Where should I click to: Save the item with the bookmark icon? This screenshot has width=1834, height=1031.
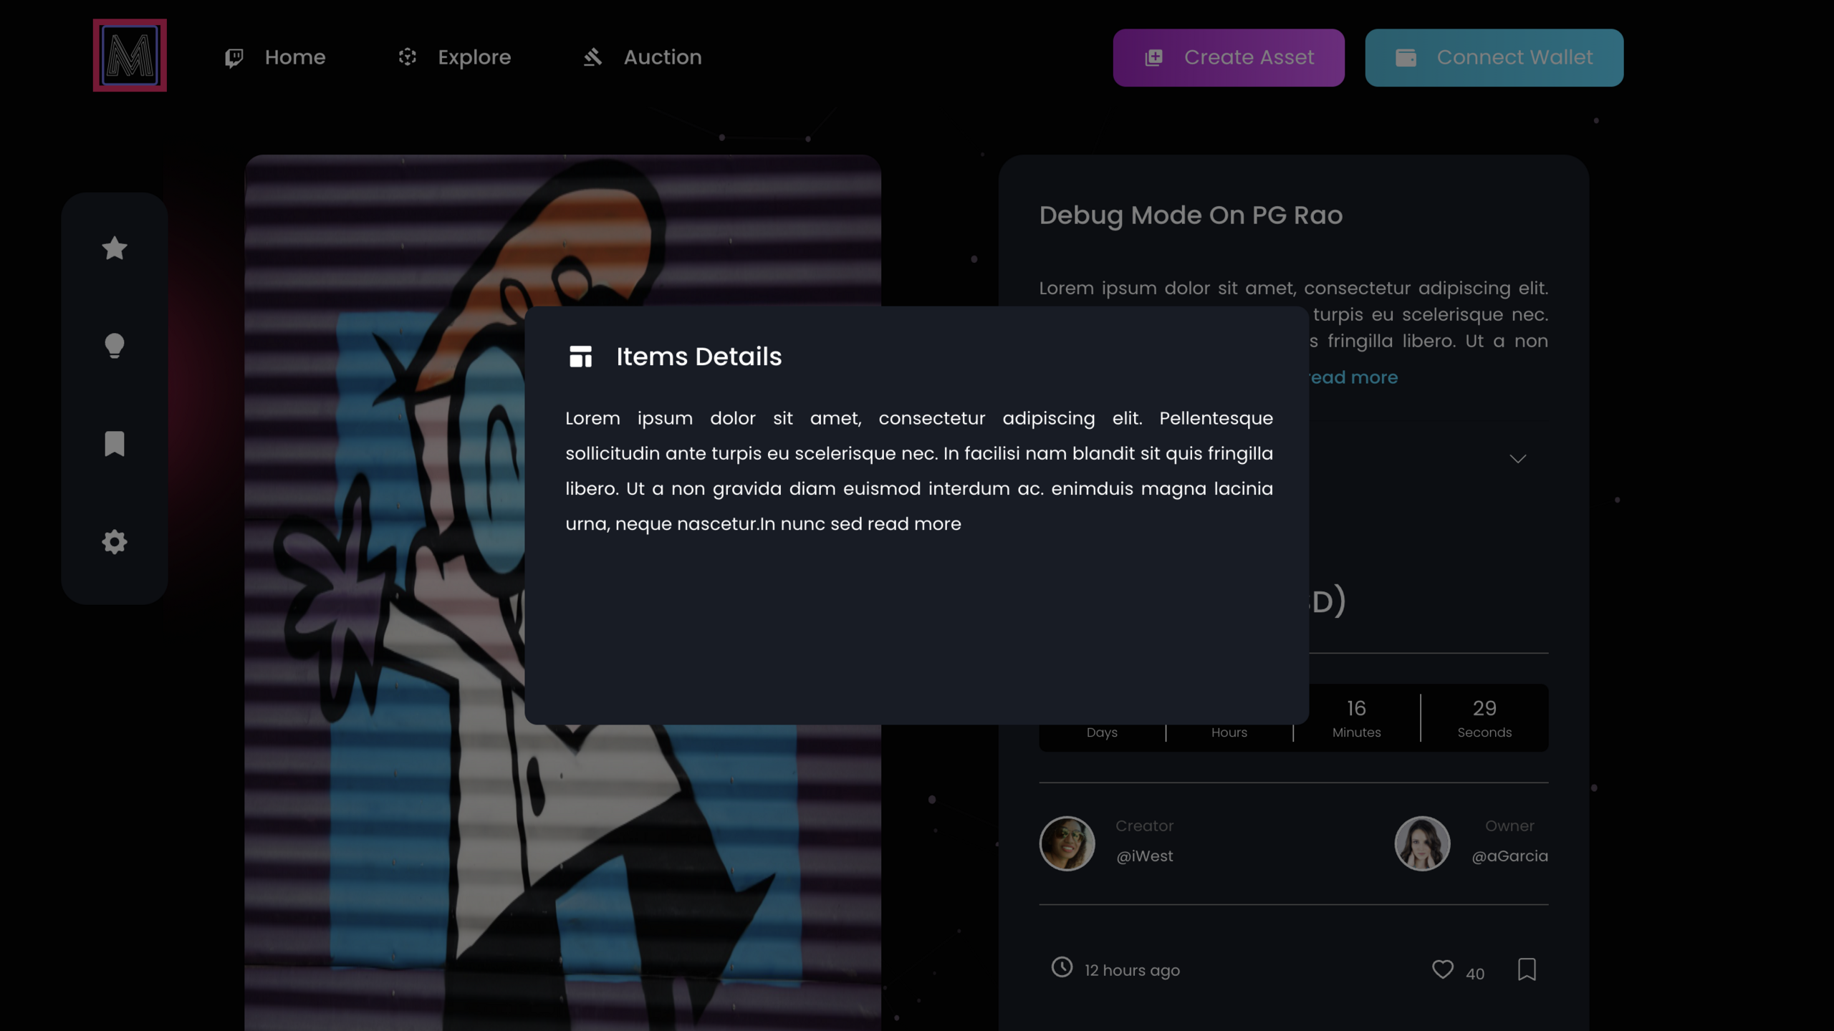coord(1527,969)
